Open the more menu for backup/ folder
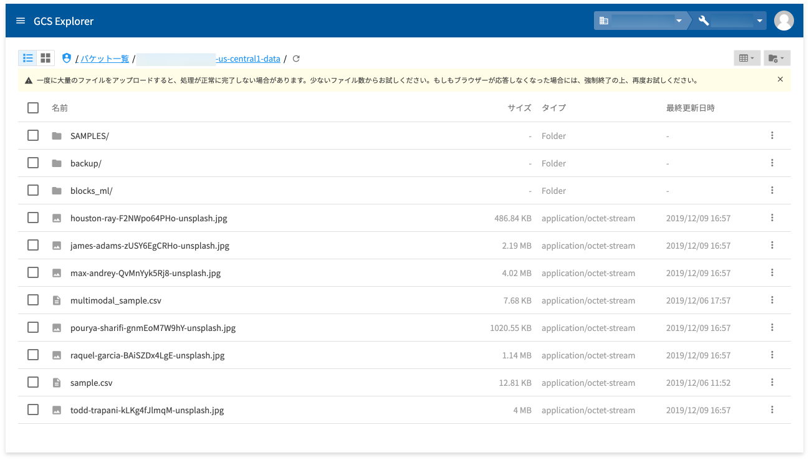 click(x=772, y=163)
